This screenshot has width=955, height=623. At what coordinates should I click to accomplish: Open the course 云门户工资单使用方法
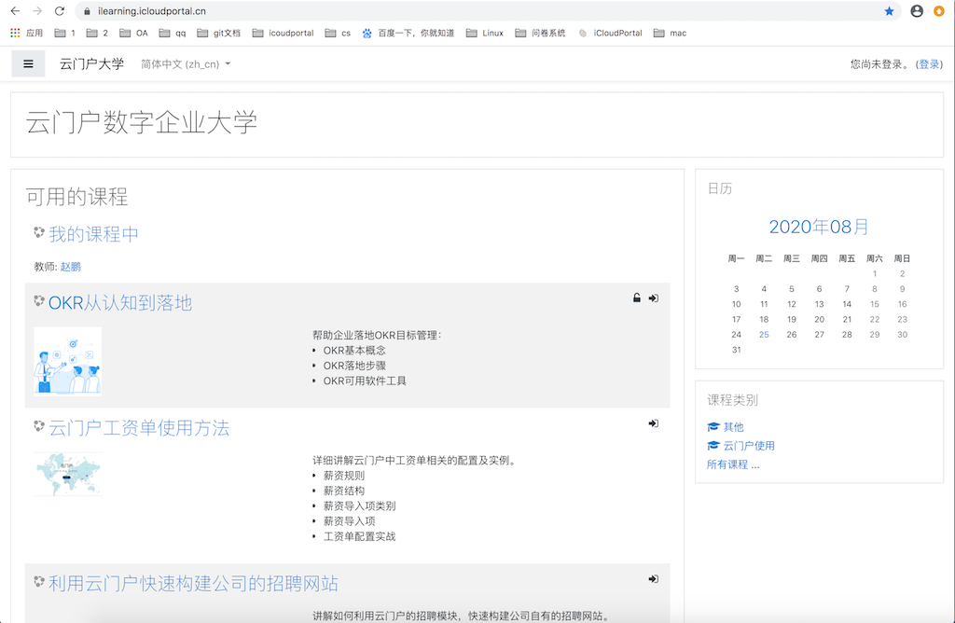click(x=139, y=427)
